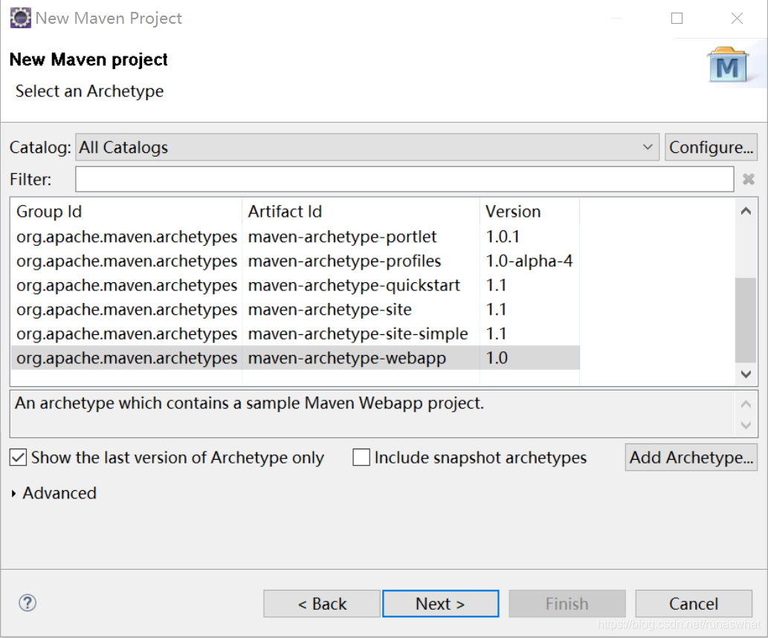Click the dialog icon in the title bar
Viewport: 768px width, 638px height.
click(20, 17)
